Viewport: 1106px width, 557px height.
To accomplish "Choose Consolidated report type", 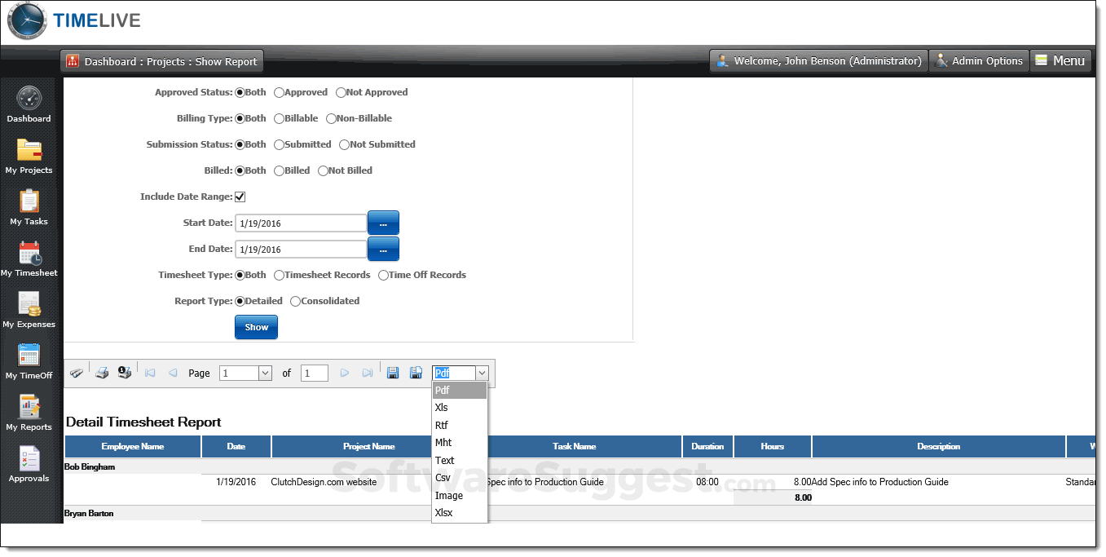I will click(x=296, y=302).
